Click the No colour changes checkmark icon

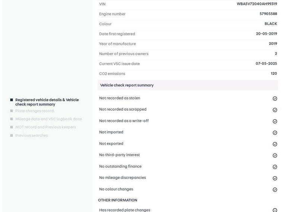[275, 190]
